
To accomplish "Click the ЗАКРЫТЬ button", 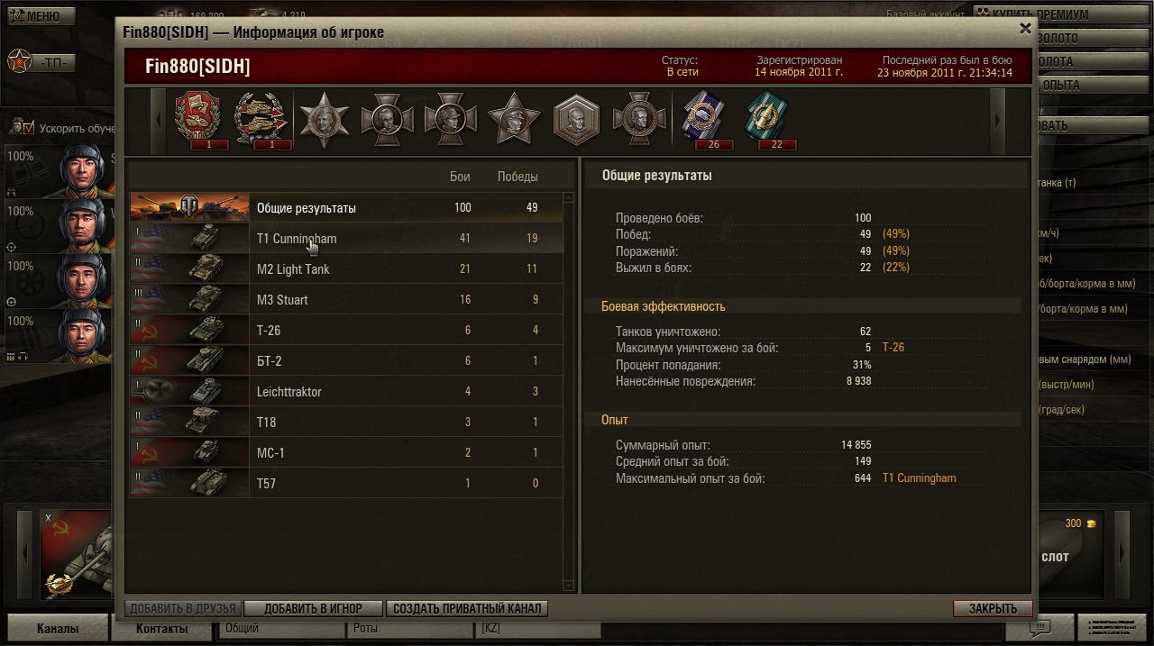I will coord(993,608).
